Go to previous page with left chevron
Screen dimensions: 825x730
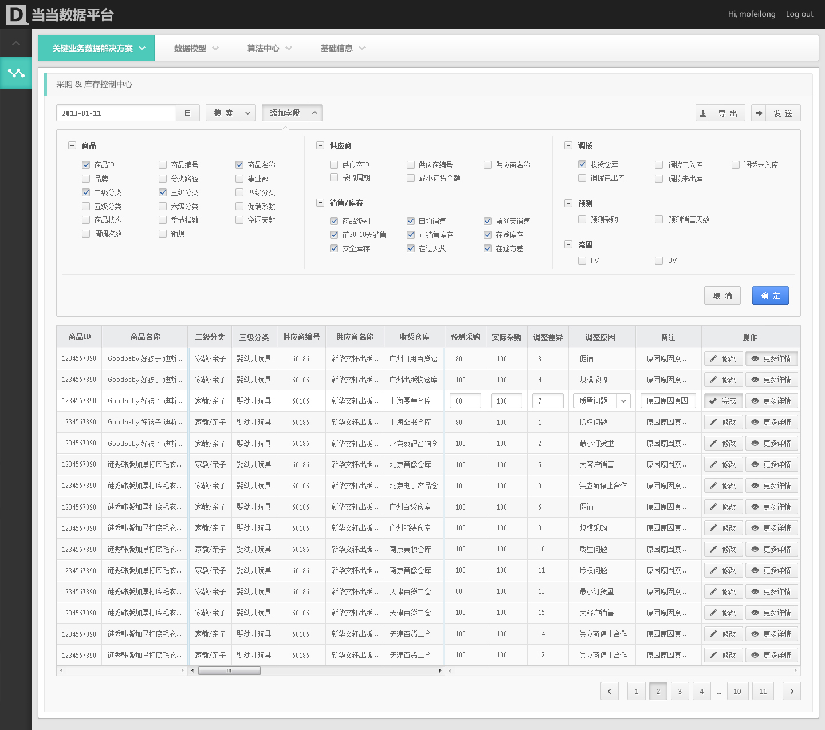(x=610, y=691)
